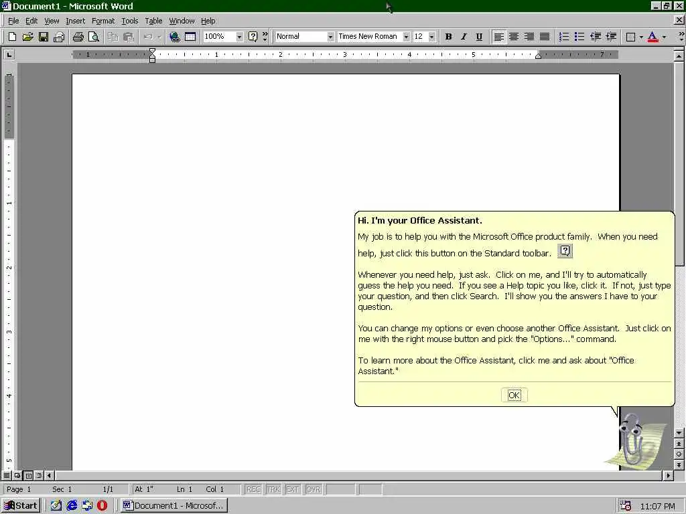
Task: Click the Paste toolbar icon
Action: pos(128,37)
